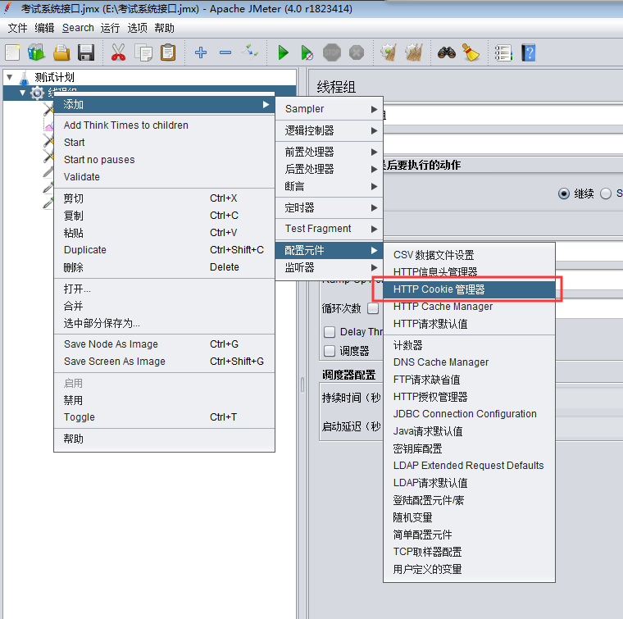Screen dimensions: 623x619
Task: Click the New test plan icon
Action: pyautogui.click(x=12, y=52)
